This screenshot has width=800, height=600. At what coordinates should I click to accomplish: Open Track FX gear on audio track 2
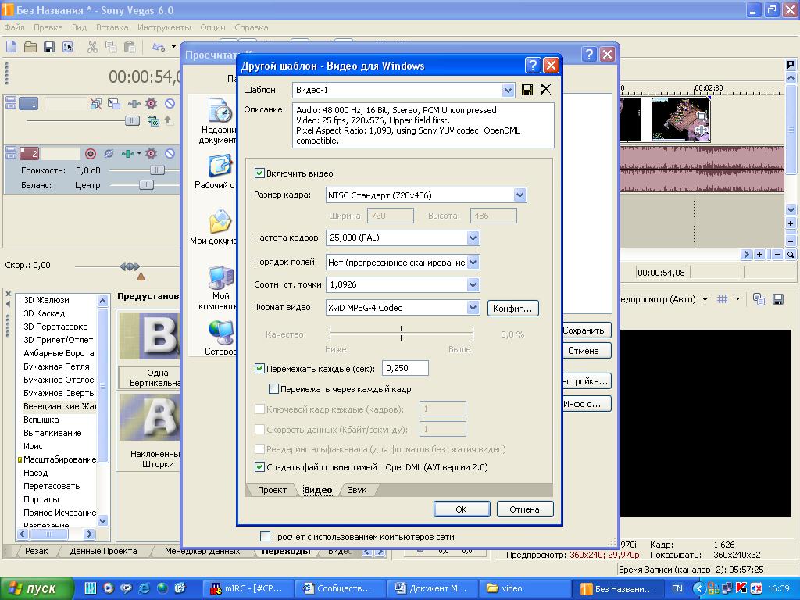click(x=151, y=154)
